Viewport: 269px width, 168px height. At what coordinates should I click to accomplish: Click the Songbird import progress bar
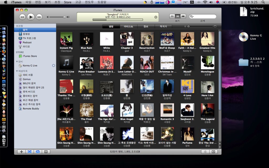point(118,20)
